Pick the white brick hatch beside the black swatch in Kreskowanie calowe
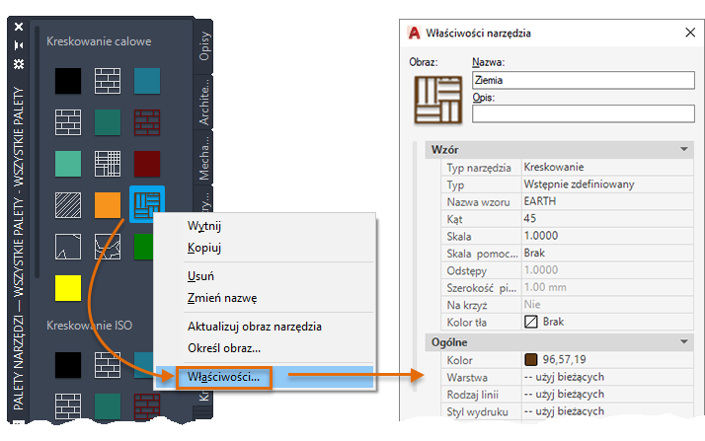705x441 pixels. 108,81
